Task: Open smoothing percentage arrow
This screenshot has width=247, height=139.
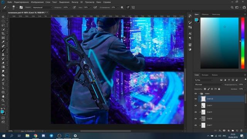Action: [117, 7]
